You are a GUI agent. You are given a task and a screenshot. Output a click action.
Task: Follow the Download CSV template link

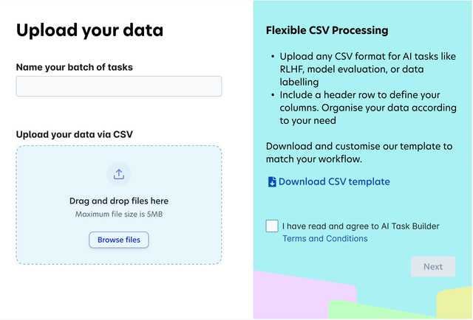(334, 182)
